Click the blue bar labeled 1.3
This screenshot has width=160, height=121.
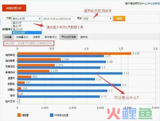point(63,91)
